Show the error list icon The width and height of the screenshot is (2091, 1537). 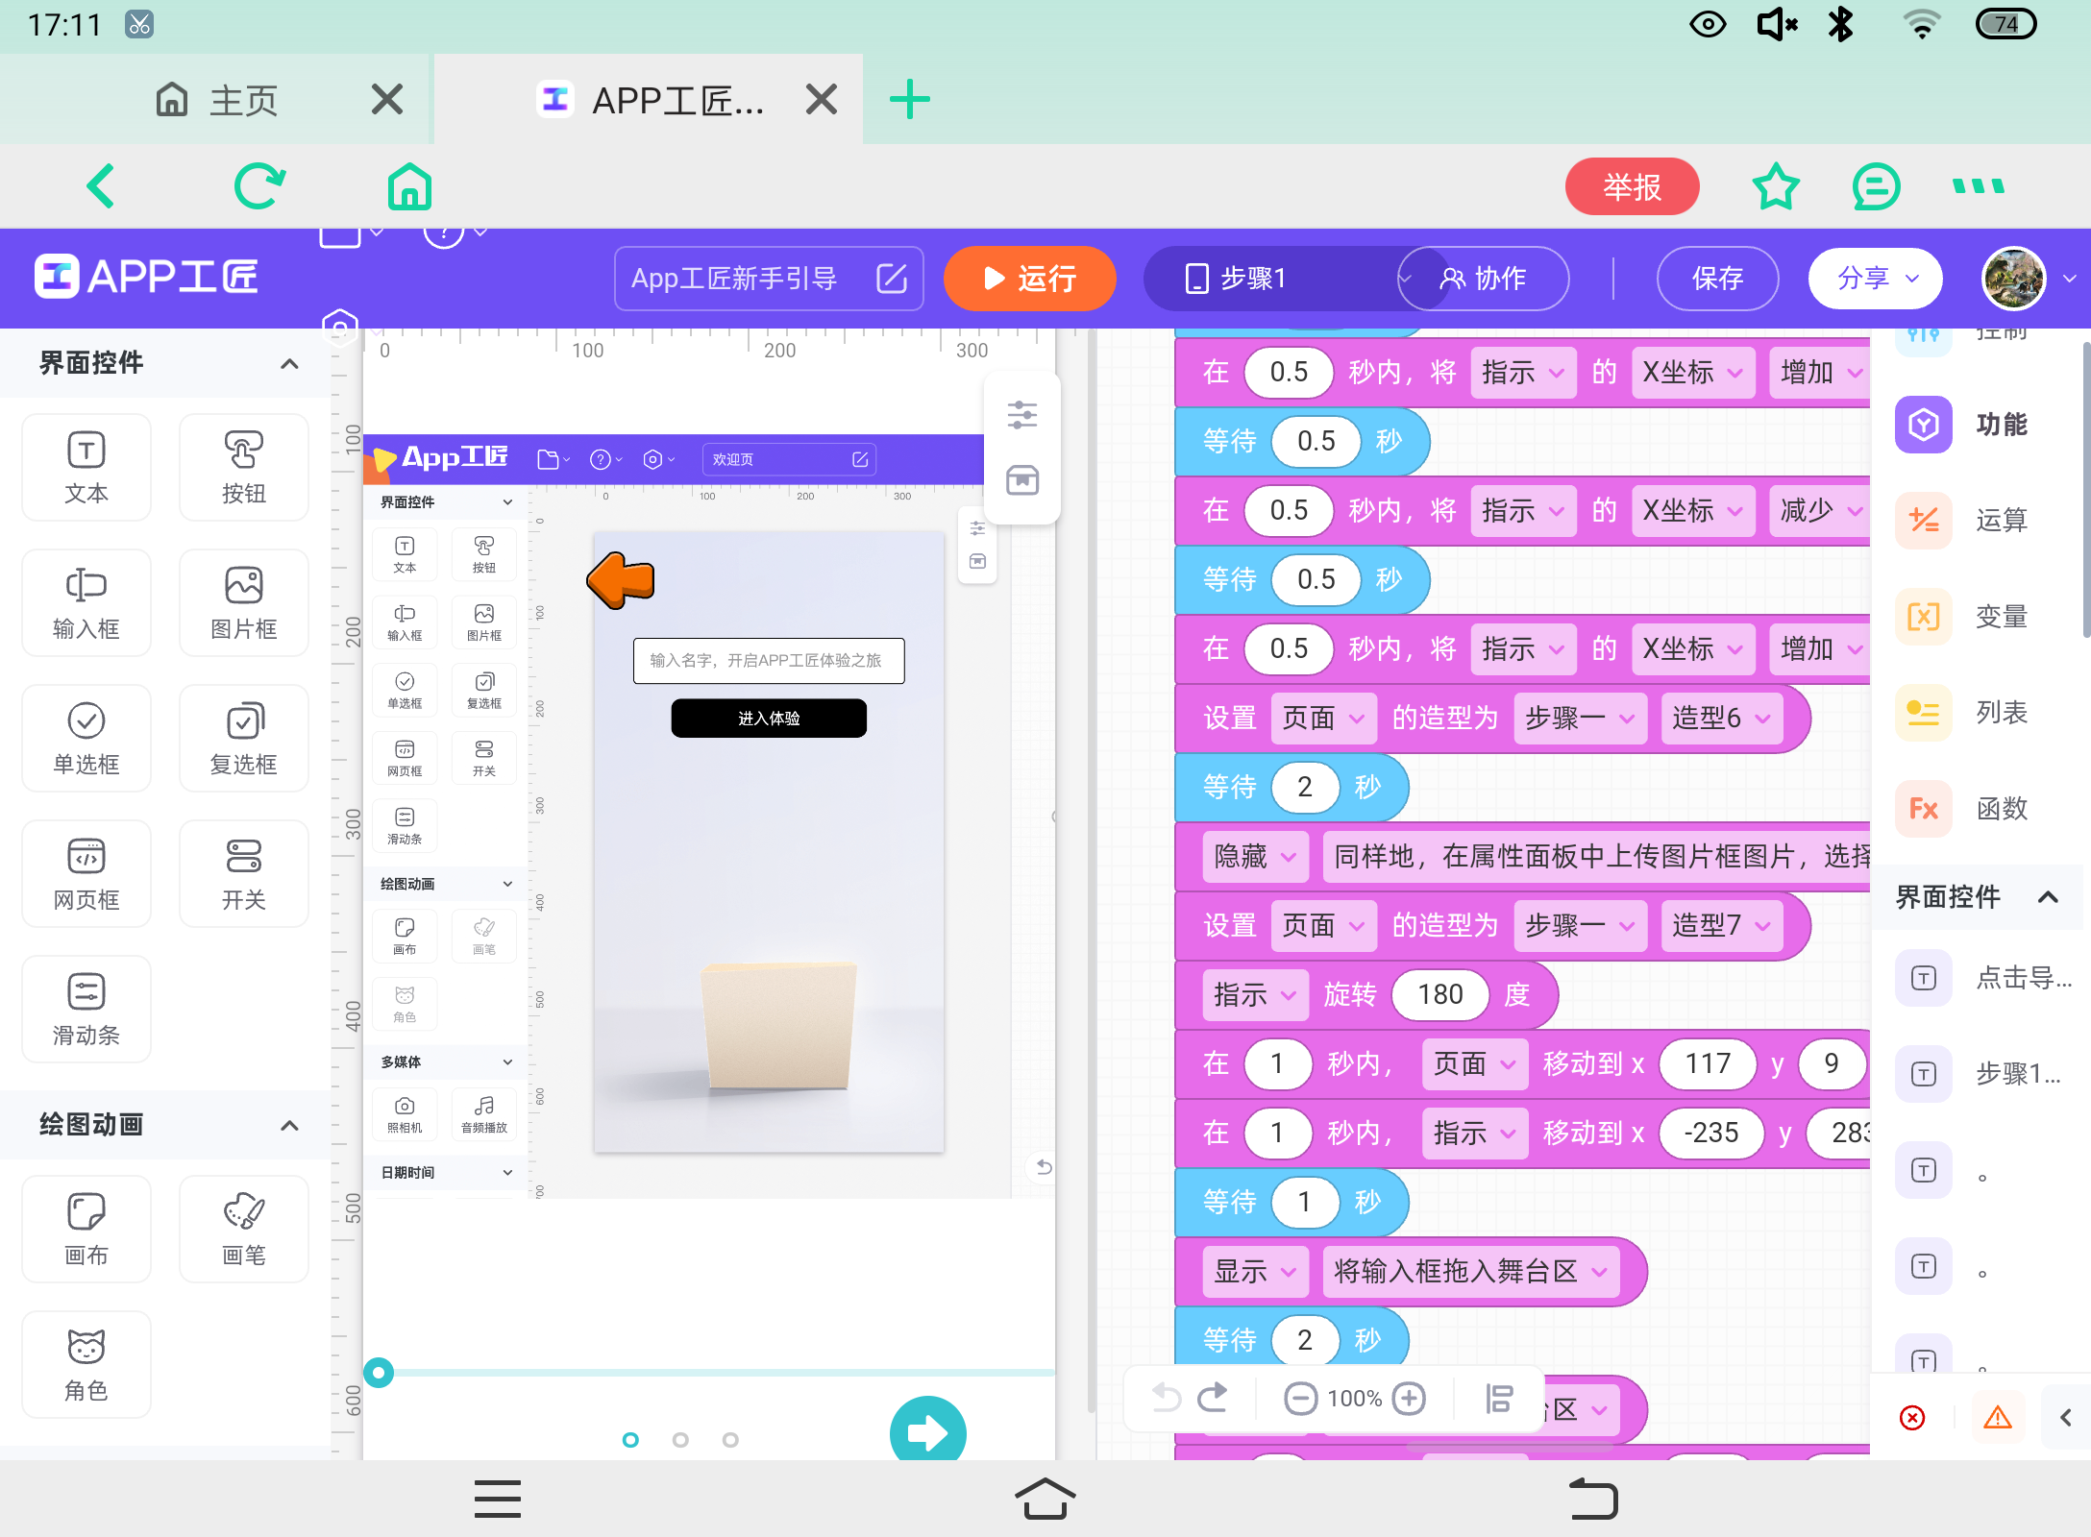coord(1912,1418)
